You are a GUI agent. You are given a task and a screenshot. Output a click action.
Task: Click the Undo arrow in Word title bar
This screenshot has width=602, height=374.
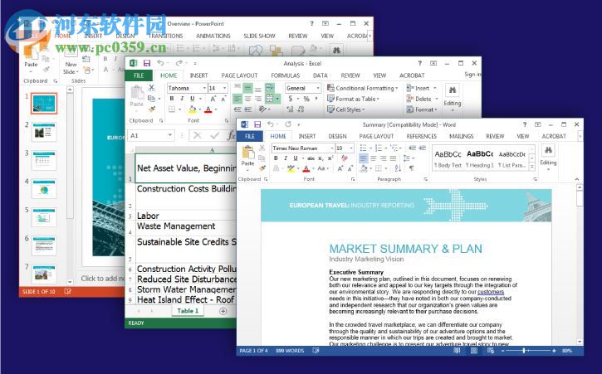click(271, 124)
